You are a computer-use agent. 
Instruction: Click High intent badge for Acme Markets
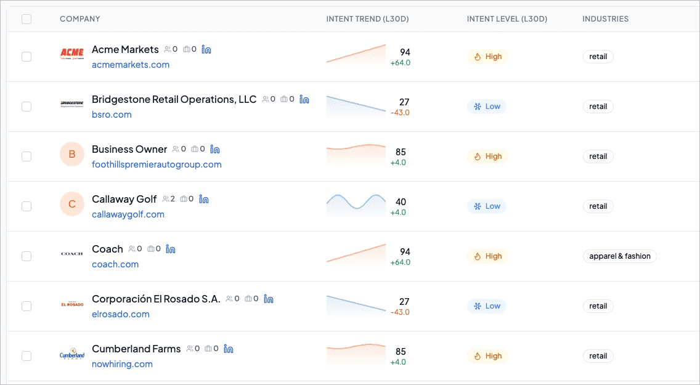click(487, 57)
